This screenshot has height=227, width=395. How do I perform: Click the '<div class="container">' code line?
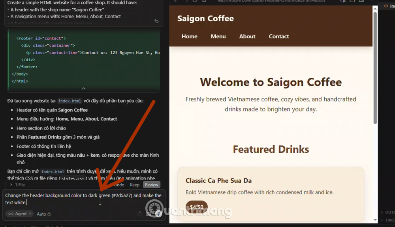coord(48,45)
